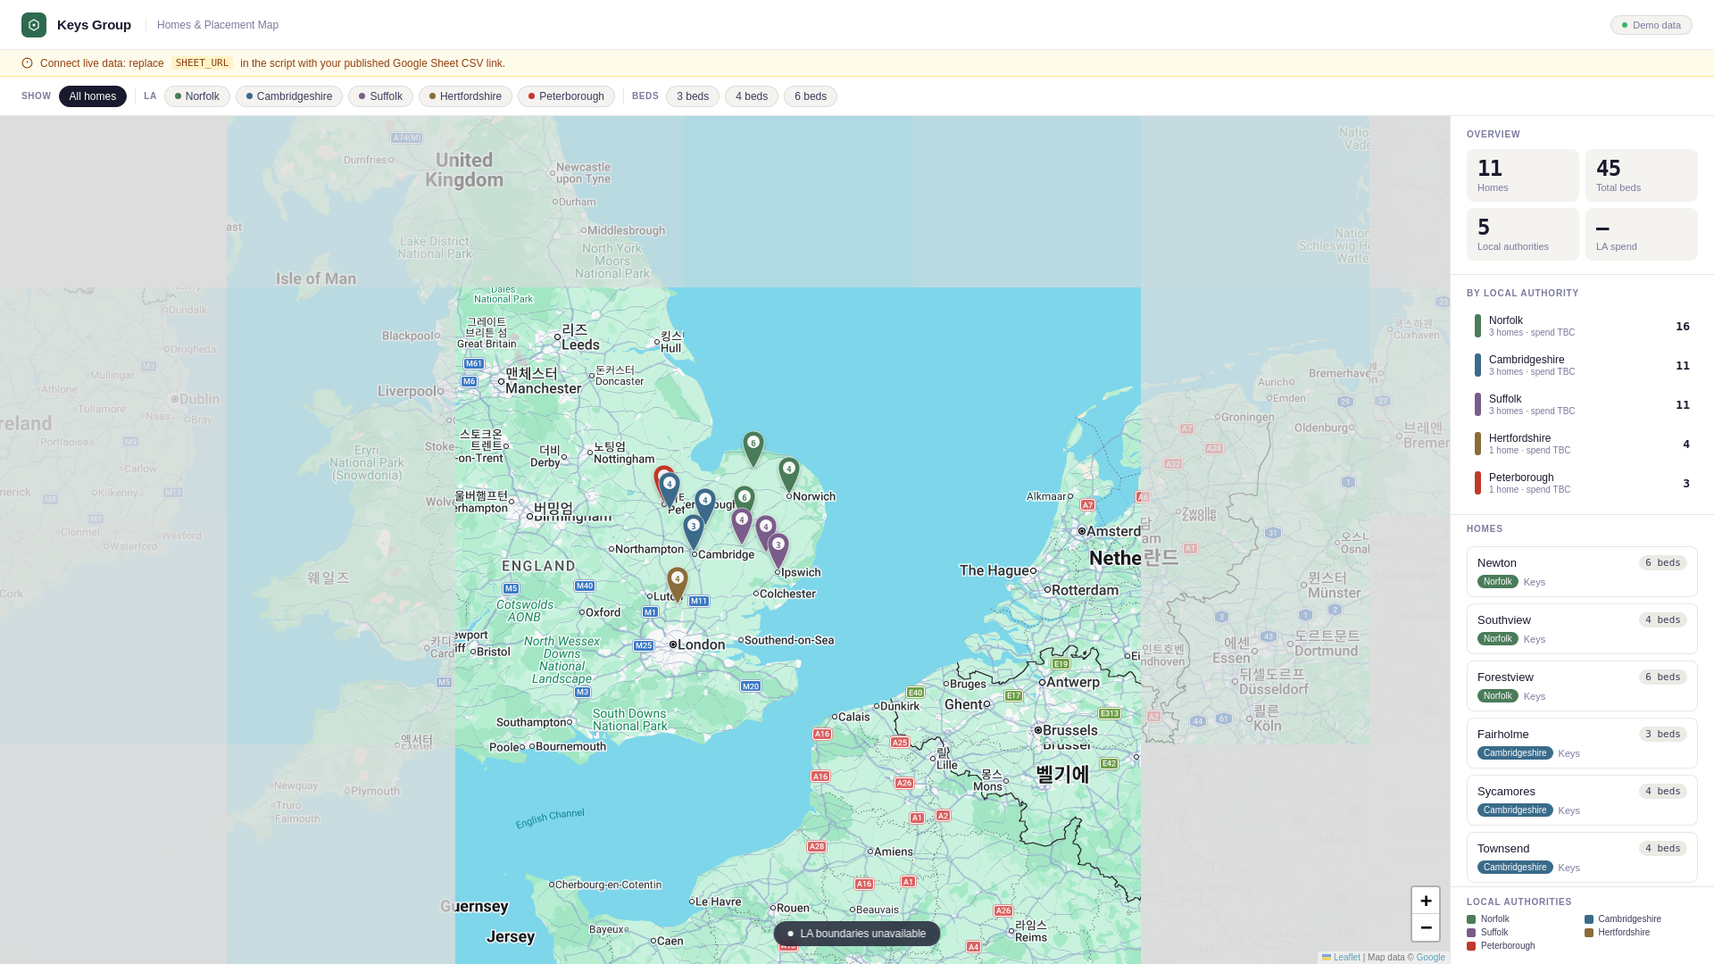The width and height of the screenshot is (1714, 964).
Task: Select the blue 3-bed marker above Cambridge
Action: tap(694, 532)
